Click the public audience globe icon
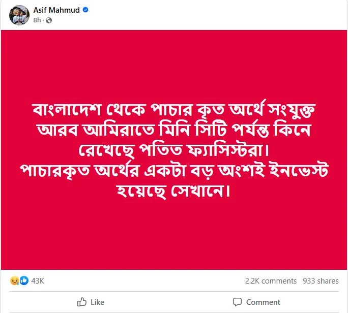The image size is (348, 313). click(x=48, y=20)
